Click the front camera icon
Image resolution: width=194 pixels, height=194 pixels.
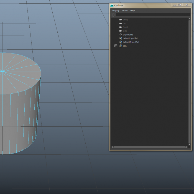tap(121, 27)
